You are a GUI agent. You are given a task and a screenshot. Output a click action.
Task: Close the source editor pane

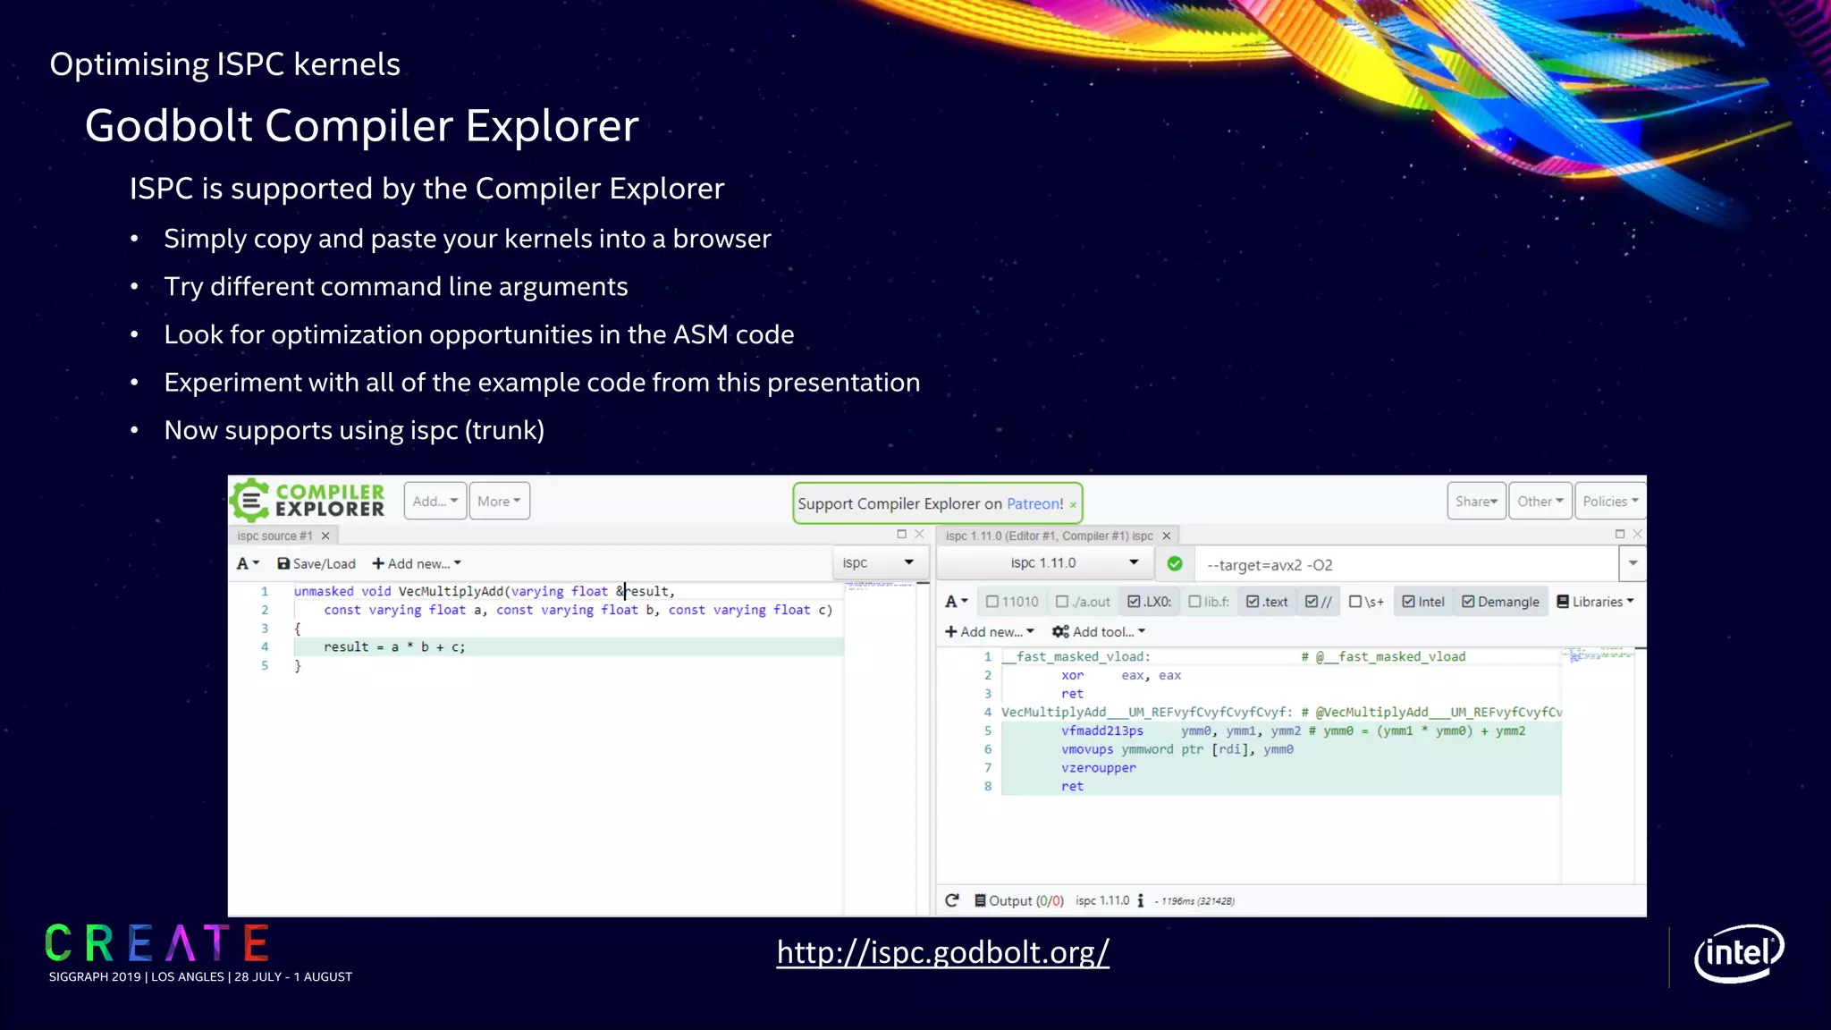coord(919,534)
